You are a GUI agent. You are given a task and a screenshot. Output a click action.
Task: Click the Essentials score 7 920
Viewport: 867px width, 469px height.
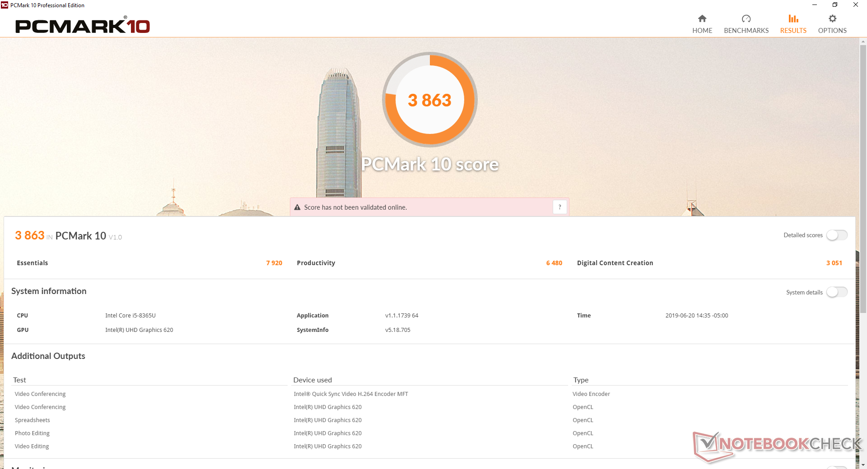coord(274,263)
